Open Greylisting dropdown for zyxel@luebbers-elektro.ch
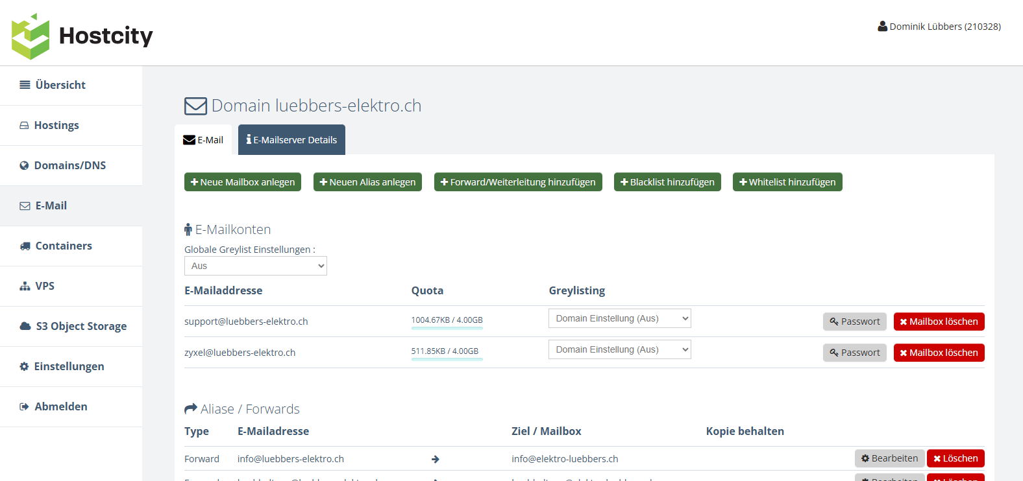This screenshot has width=1023, height=481. tap(620, 349)
